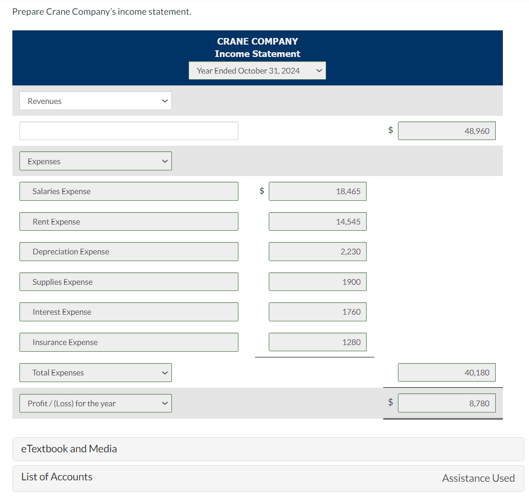Image resolution: width=529 pixels, height=496 pixels.
Task: Click the empty revenue account name field
Action: [129, 131]
